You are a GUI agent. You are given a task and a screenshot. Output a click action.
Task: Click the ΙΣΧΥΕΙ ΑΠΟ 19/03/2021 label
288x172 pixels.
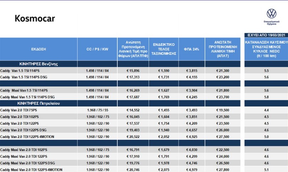tap(266, 35)
